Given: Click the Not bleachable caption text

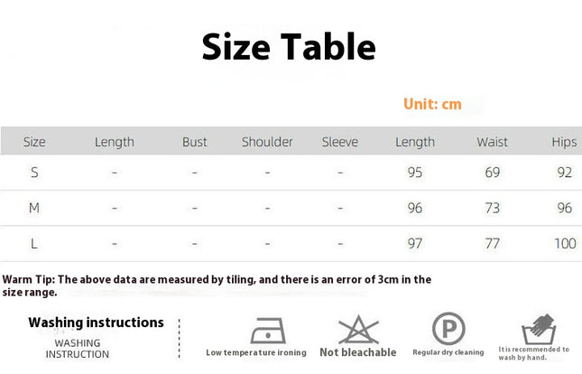Looking at the screenshot, I should point(358,352).
